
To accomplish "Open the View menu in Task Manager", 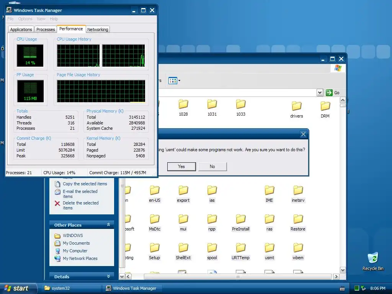I will (x=41, y=19).
